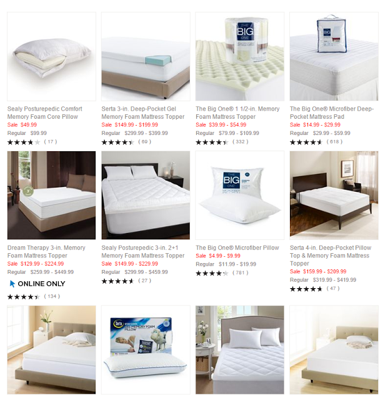Open The Big One Microfiber Deep-Pocket Mattress Pad link
388x400 pixels.
coord(332,112)
